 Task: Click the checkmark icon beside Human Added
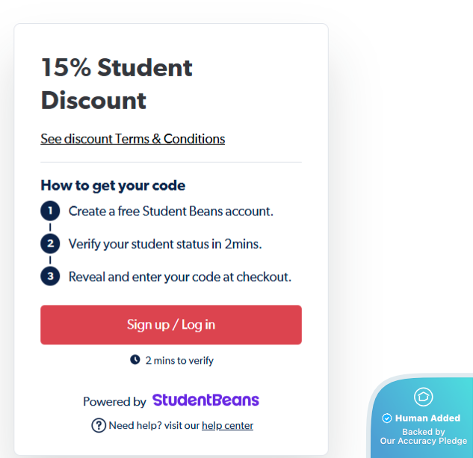pyautogui.click(x=387, y=418)
